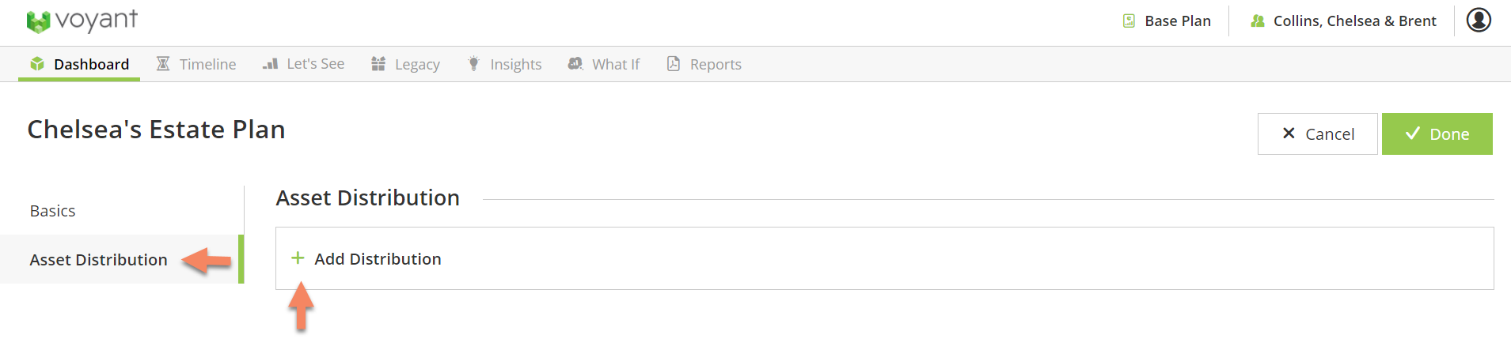The width and height of the screenshot is (1511, 346).
Task: Select Basics in the side menu
Action: click(x=53, y=211)
